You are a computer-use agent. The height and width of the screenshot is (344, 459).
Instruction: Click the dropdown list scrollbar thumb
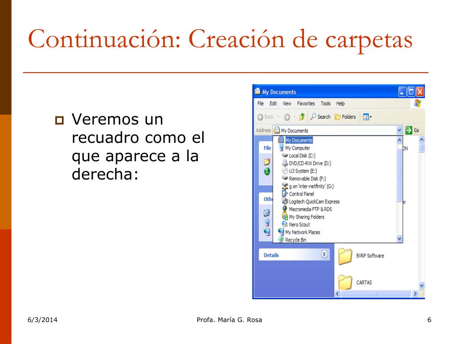coord(399,175)
